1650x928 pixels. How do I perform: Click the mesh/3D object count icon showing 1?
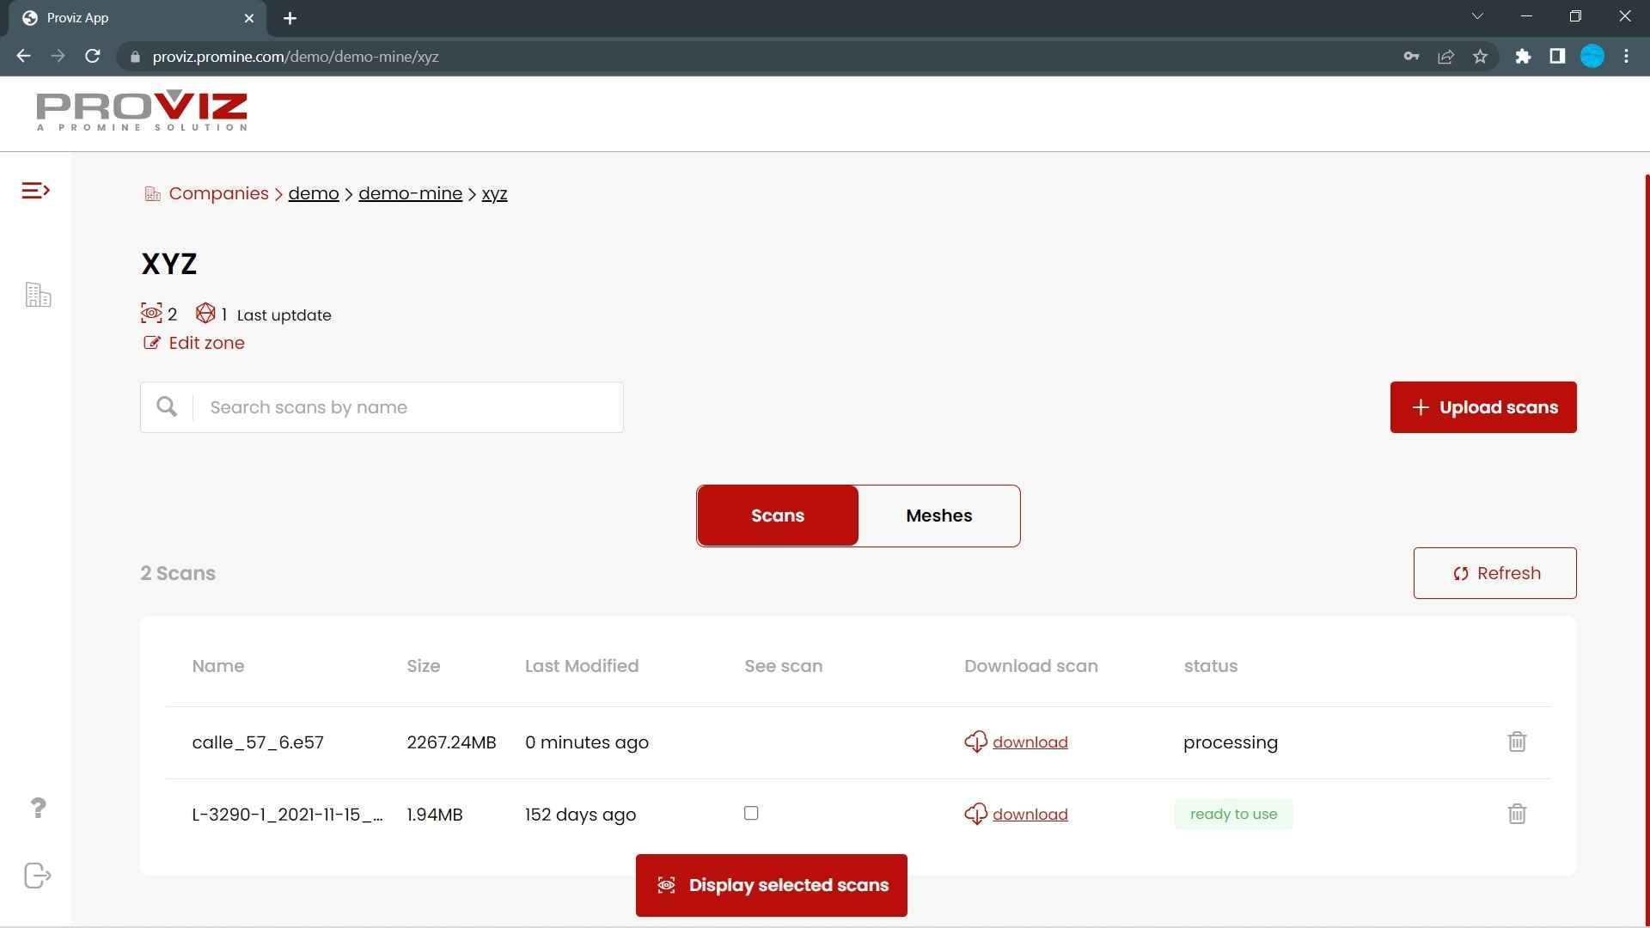pos(204,314)
